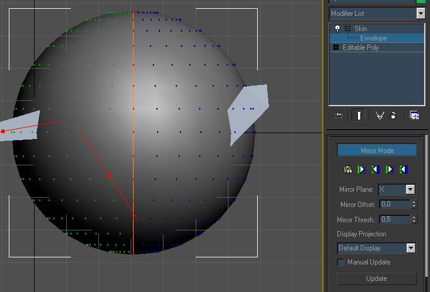This screenshot has height=292, width=430.
Task: Click the rollout panel vertical scrollbar
Action: pyautogui.click(x=426, y=206)
